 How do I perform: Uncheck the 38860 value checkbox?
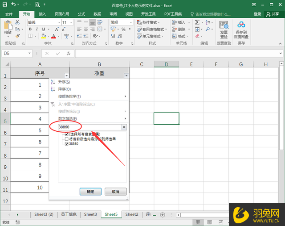(x=66, y=144)
